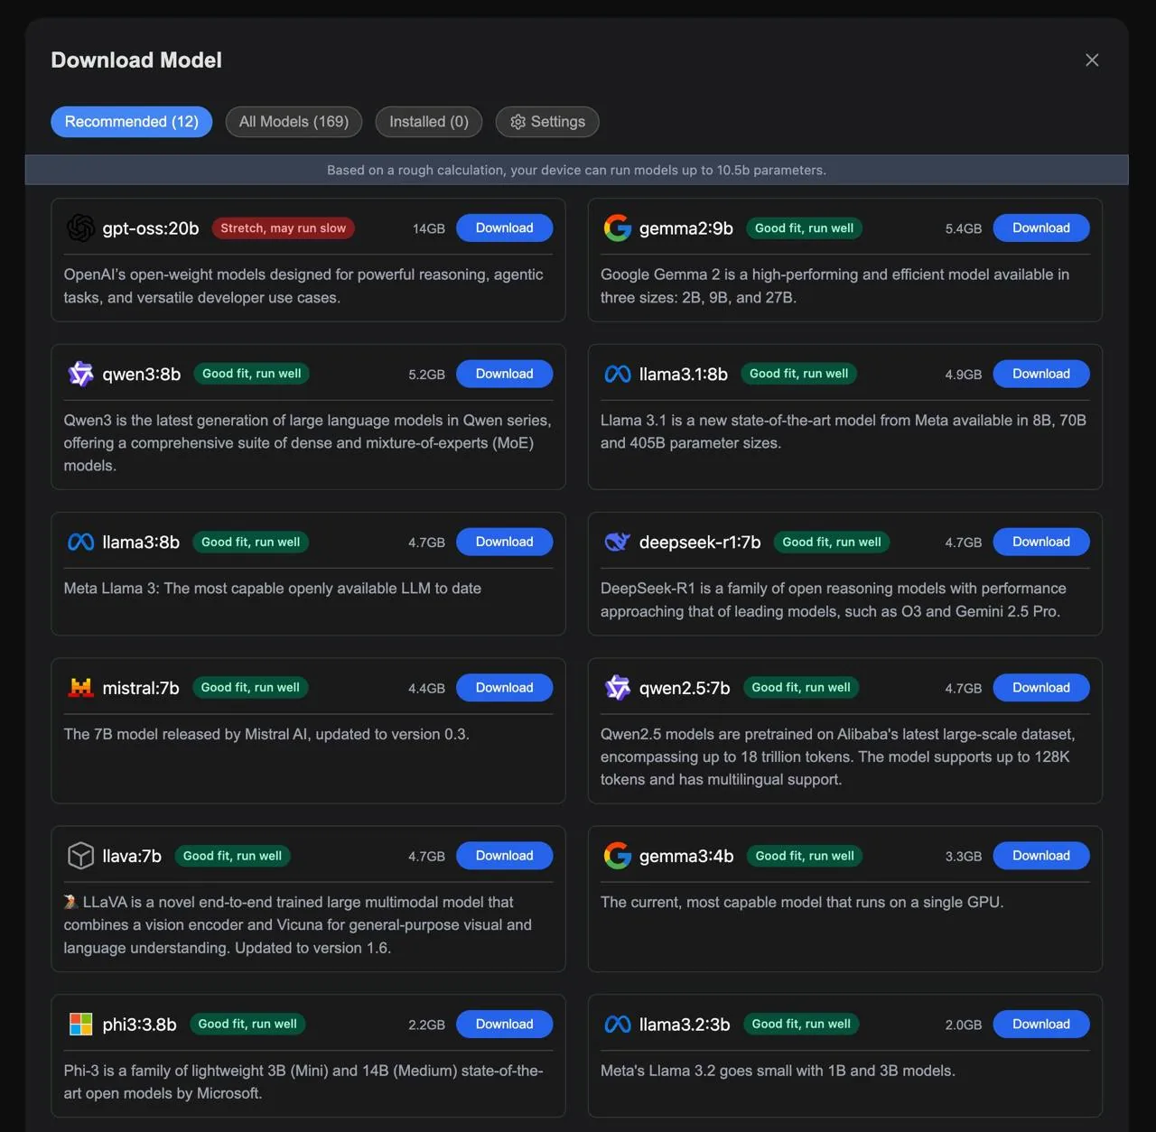Viewport: 1156px width, 1132px height.
Task: Click the mistral:7b model name
Action: (x=141, y=688)
